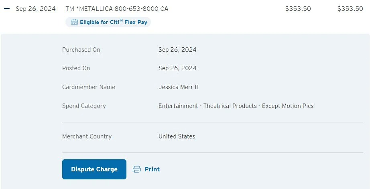The image size is (370, 189).
Task: Collapse the Metallica transaction details
Action: 6,9
